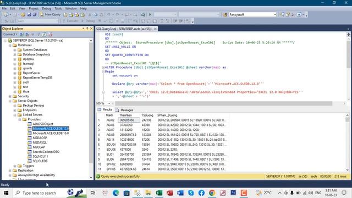The height and width of the screenshot is (198, 352).
Task: Select Microsoft.ACE.OLEDB.16.0 provider
Action: 51,133
